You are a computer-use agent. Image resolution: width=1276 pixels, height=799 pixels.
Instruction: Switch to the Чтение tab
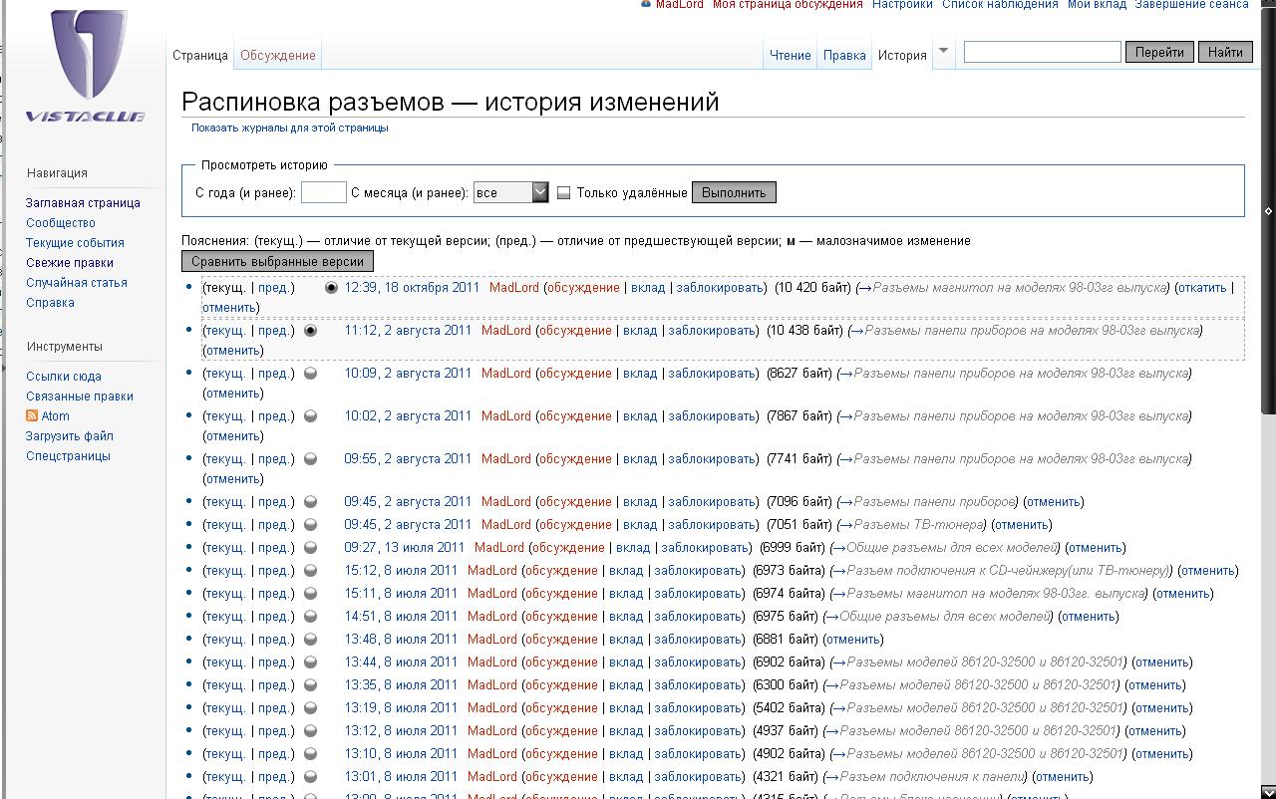pos(790,56)
